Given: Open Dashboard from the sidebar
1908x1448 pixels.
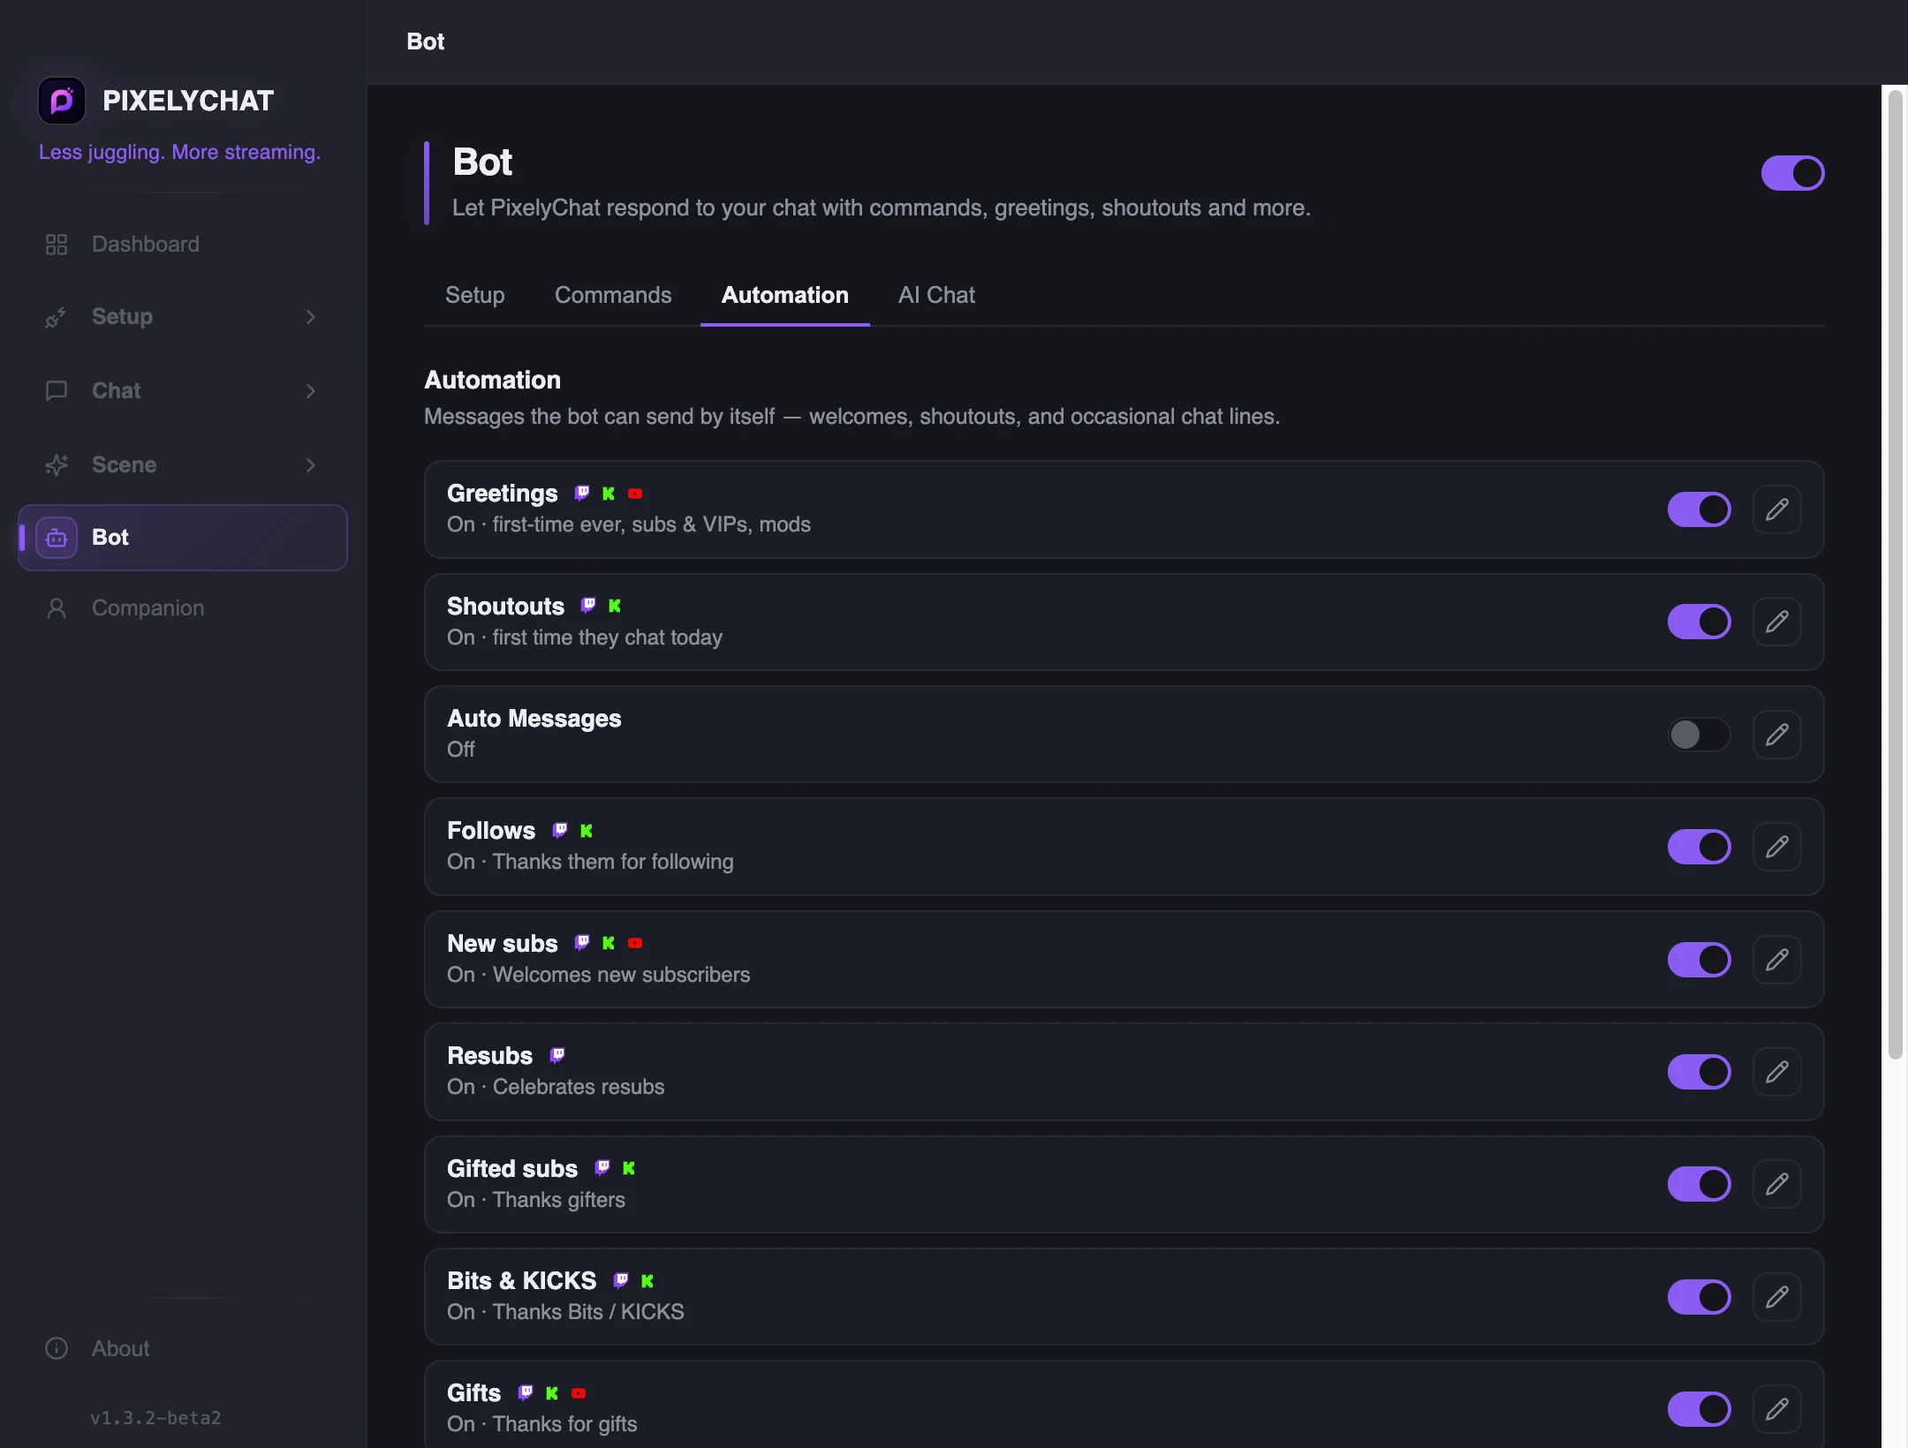Looking at the screenshot, I should [x=183, y=244].
